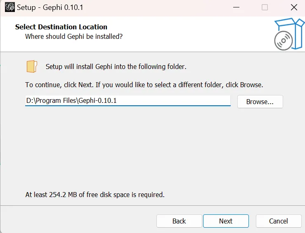The image size is (305, 233).
Task: Minimize the Gephi setup window
Action: pos(236,7)
